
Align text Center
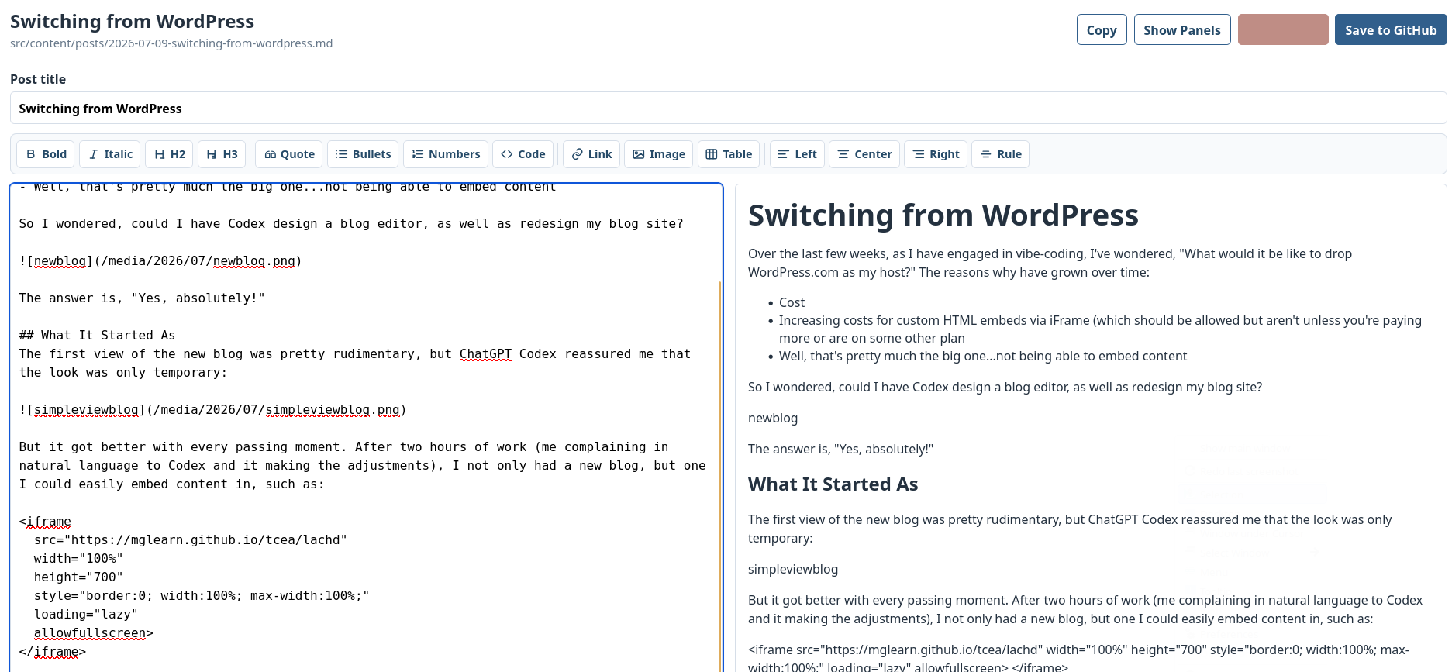[x=864, y=154]
